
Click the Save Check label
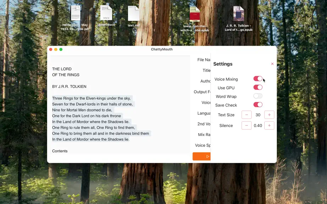(x=226, y=105)
